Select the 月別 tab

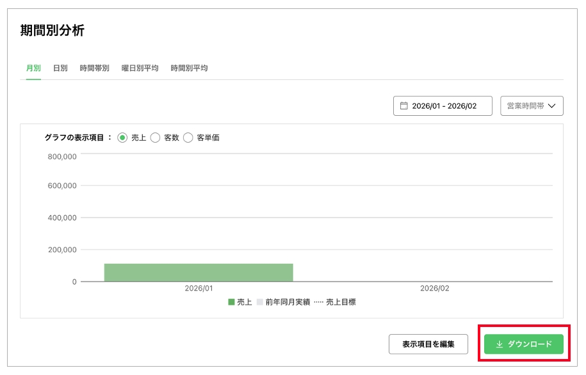click(33, 68)
